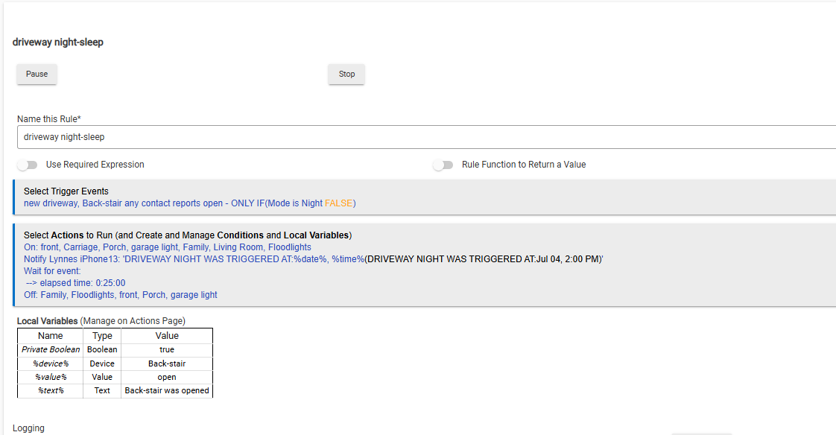Click the 'elapsed time: 0:25:00' line
Screen dimensions: 836x435
[x=76, y=283]
